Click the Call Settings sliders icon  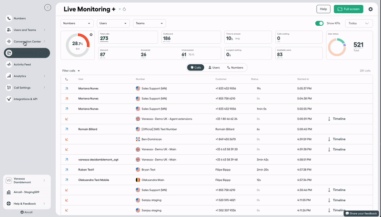[x=9, y=88]
